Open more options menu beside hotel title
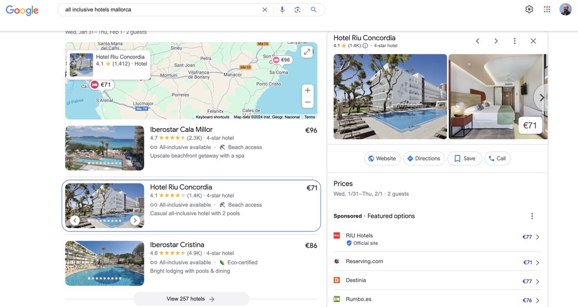The image size is (578, 307). click(x=514, y=41)
